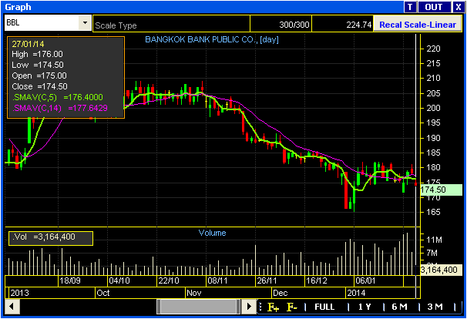Click the 16/12 date axis label

coord(317,280)
